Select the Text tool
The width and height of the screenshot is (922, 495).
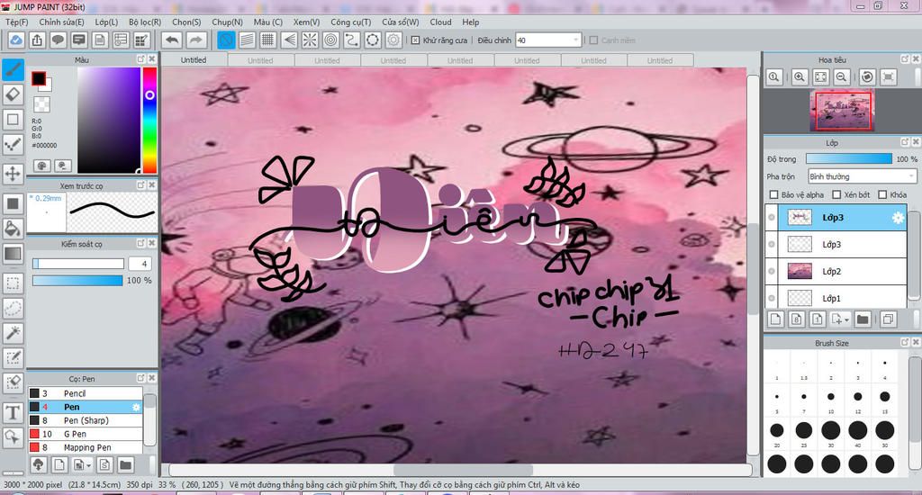pos(13,413)
